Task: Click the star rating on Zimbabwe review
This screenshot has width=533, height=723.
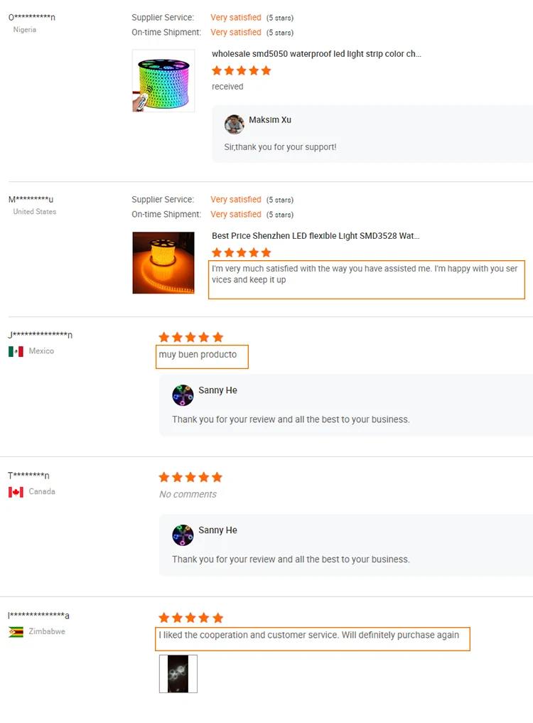Action: click(191, 618)
